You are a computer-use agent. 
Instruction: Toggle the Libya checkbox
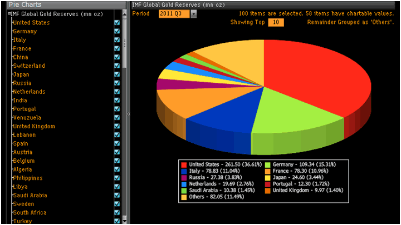coord(117,187)
